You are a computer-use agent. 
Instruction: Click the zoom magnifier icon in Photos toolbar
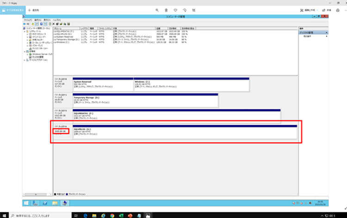pos(157,9)
